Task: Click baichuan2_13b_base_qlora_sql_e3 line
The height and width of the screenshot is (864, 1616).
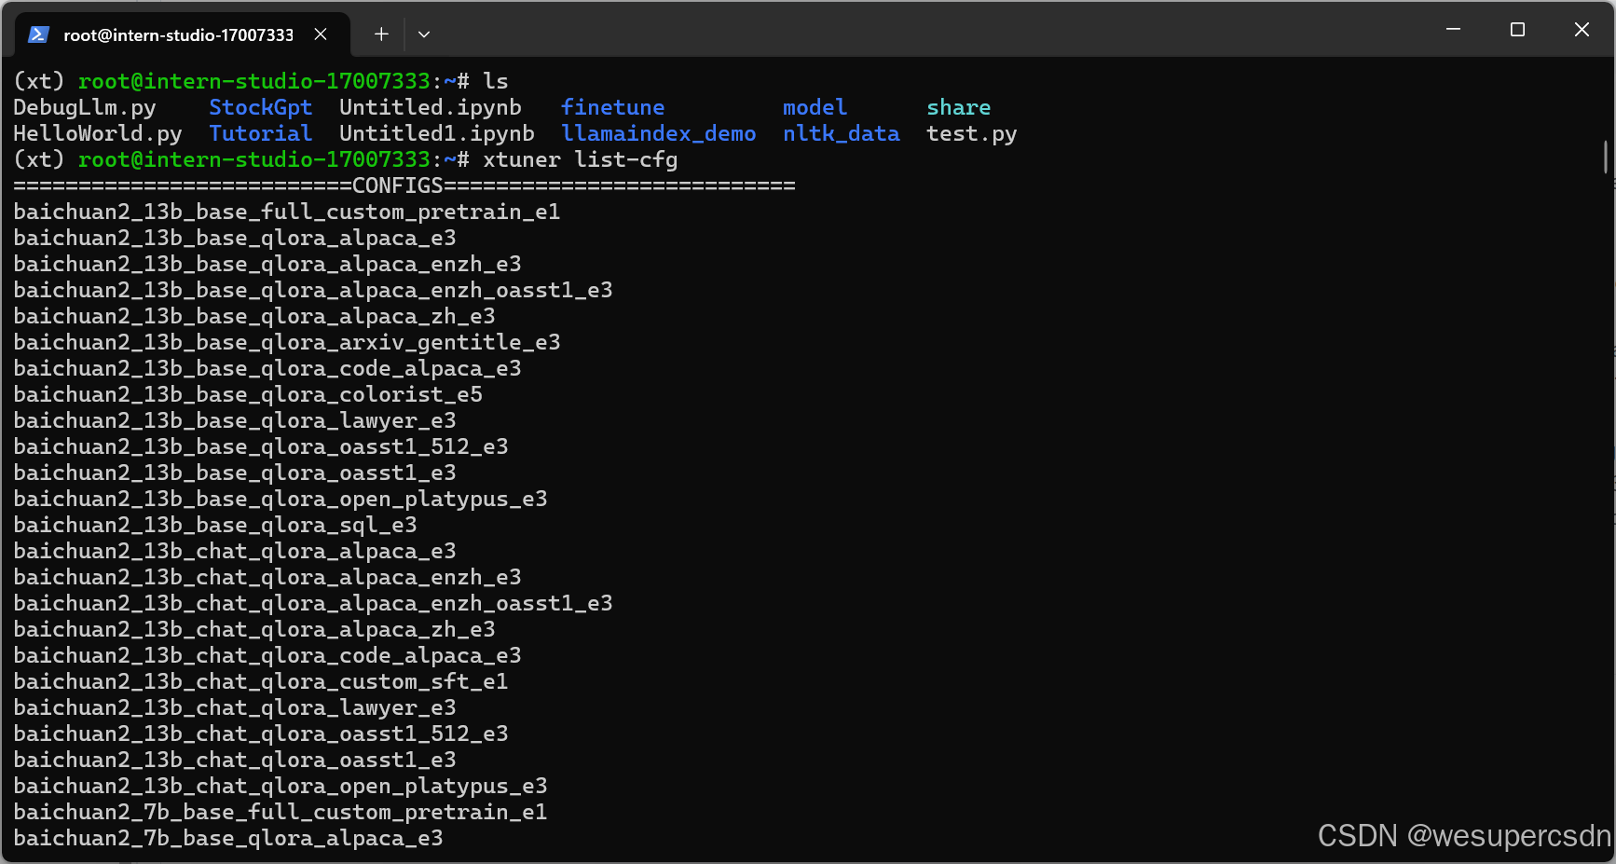Action: (215, 526)
